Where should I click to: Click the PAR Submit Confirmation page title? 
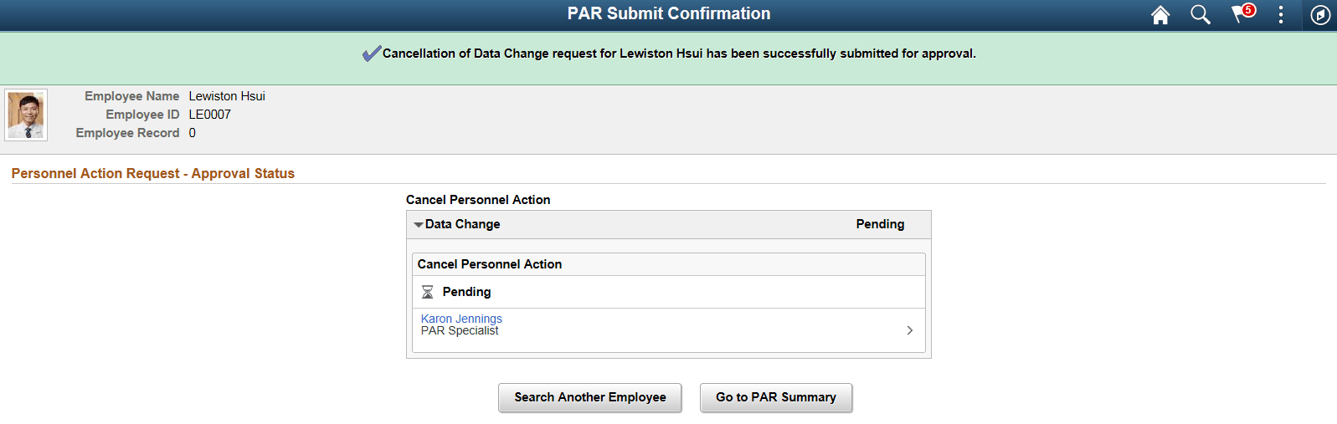(x=668, y=13)
